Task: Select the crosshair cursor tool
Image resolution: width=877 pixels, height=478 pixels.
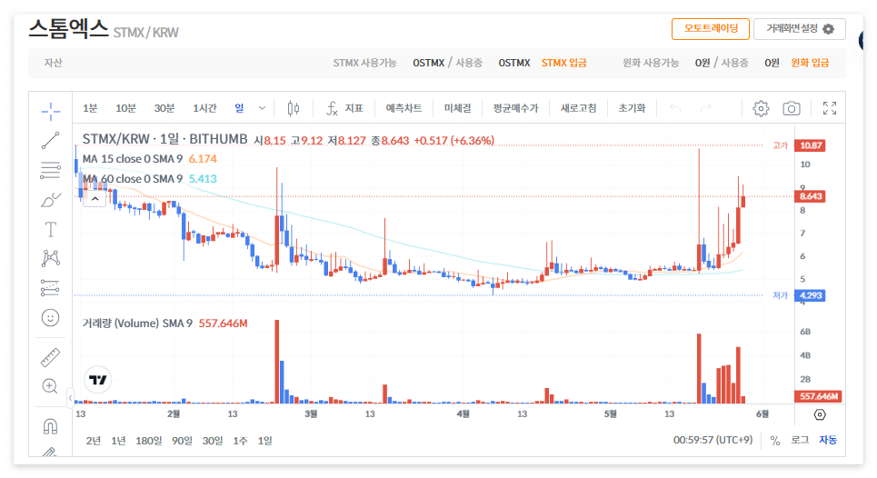Action: click(50, 111)
